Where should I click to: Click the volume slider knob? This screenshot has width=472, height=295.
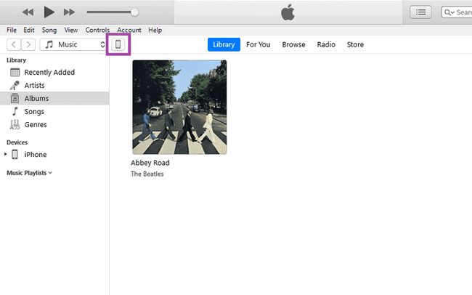[x=134, y=12]
